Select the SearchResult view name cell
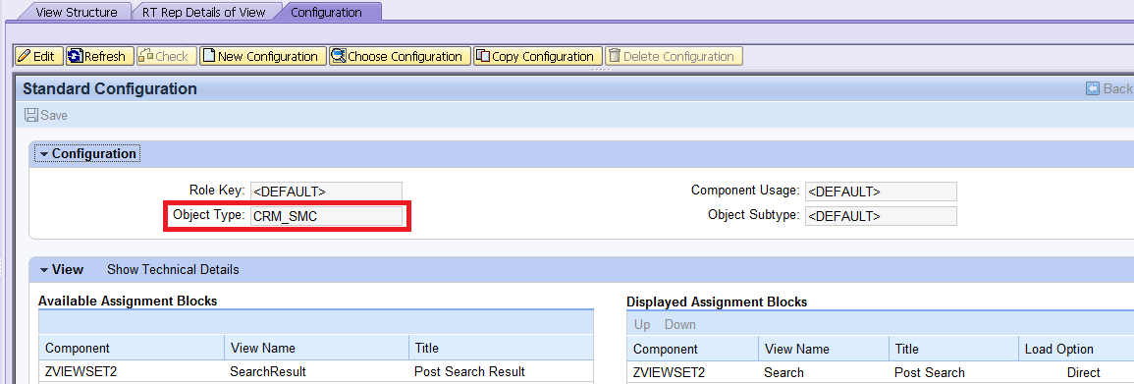 pos(317,371)
